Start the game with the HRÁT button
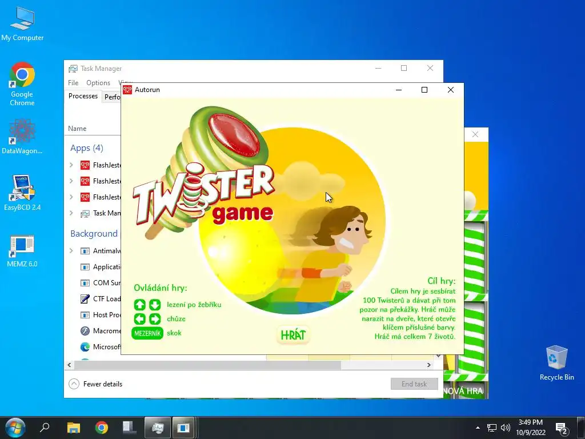Viewport: 585px width, 439px height. [293, 335]
